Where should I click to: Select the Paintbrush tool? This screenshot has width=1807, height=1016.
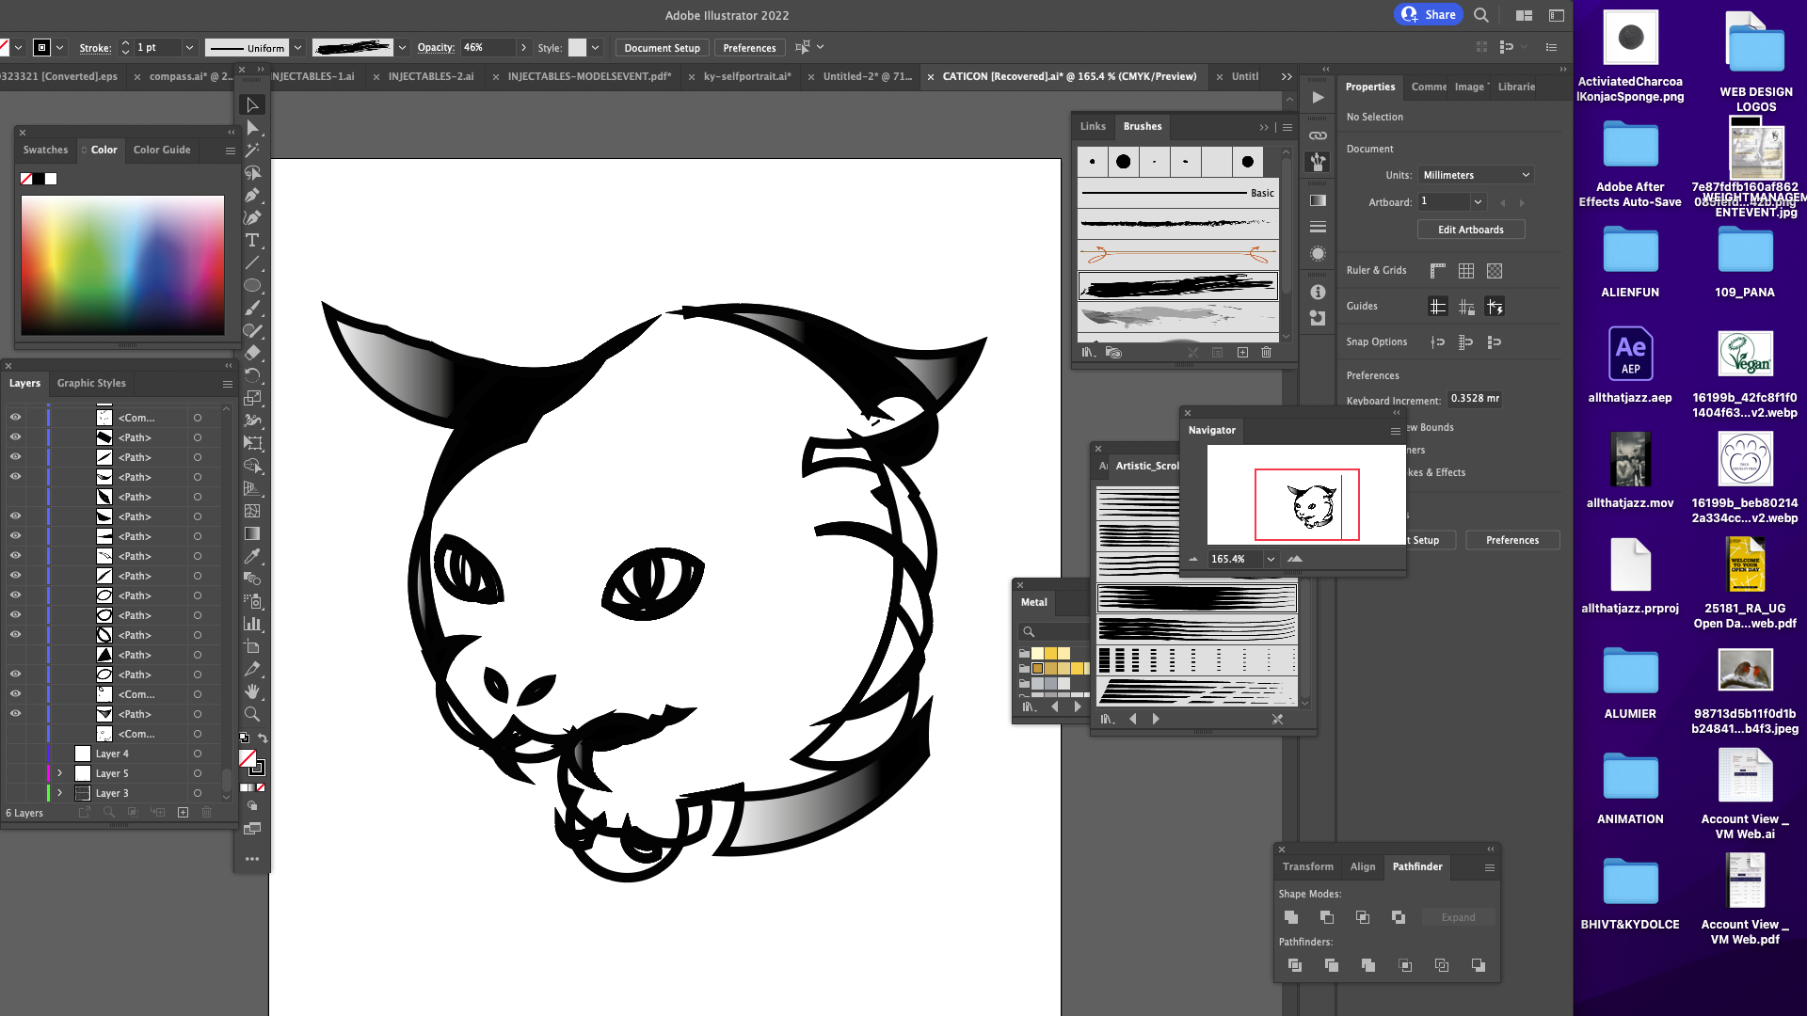[252, 308]
